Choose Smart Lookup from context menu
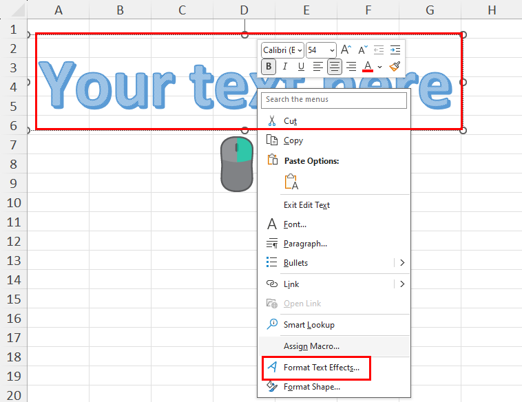 click(334, 325)
